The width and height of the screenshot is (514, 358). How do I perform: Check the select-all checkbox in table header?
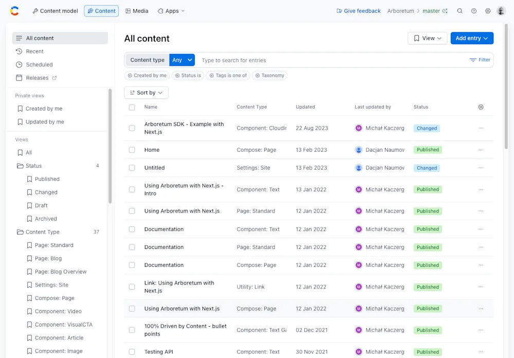131,106
